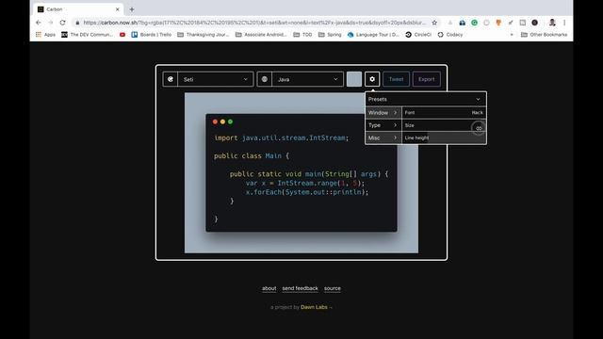The height and width of the screenshot is (339, 603).
Task: Click the red dot on code window
Action: [215, 121]
